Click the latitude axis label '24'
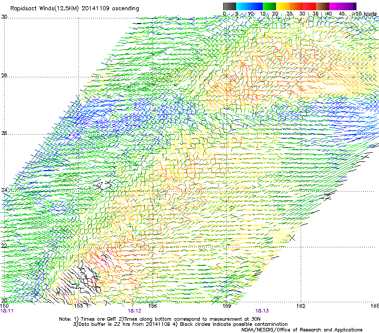 tap(4, 190)
